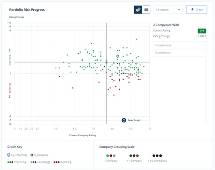This screenshot has width=215, height=170.
Task: Click the first blurred company row
Action: 179,45
